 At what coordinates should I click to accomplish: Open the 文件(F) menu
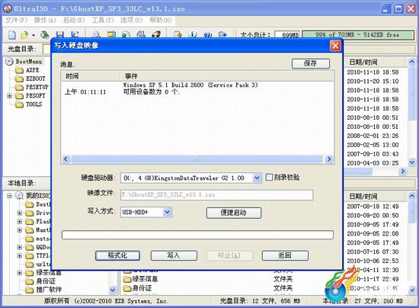[16, 20]
